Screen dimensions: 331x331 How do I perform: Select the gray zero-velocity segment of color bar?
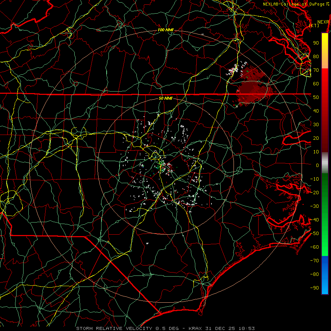click(325, 163)
